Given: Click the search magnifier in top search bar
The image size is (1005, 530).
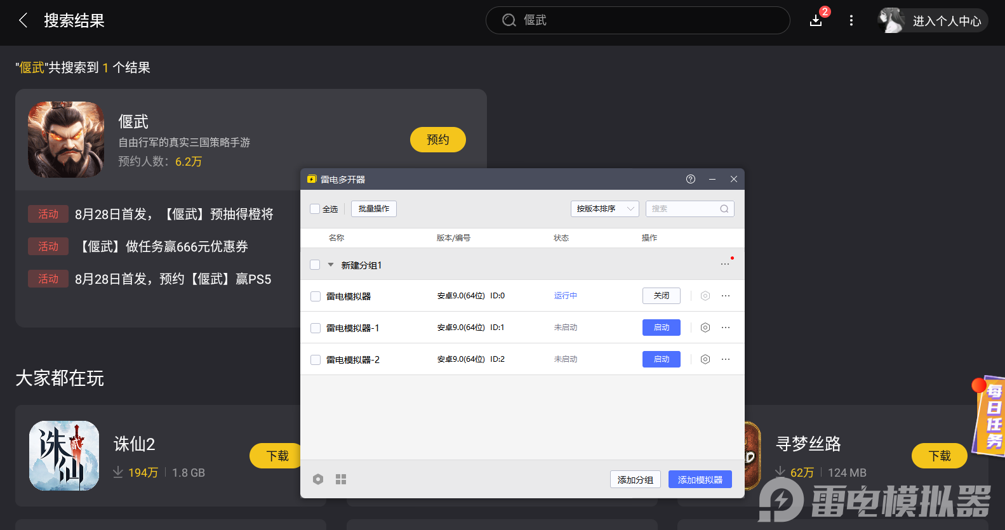Looking at the screenshot, I should (509, 20).
